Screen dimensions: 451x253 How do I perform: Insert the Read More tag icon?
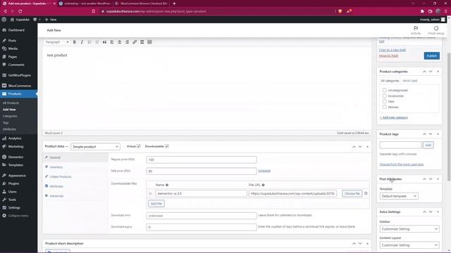tap(142, 42)
